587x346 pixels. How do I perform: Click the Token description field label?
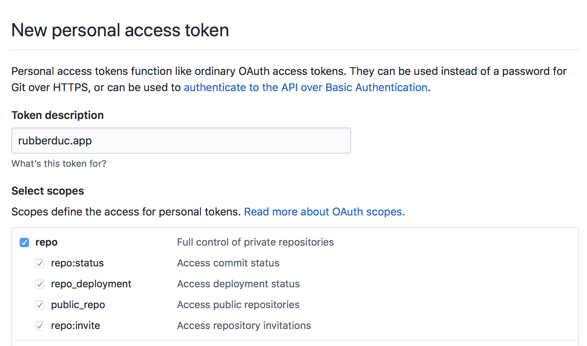[58, 115]
